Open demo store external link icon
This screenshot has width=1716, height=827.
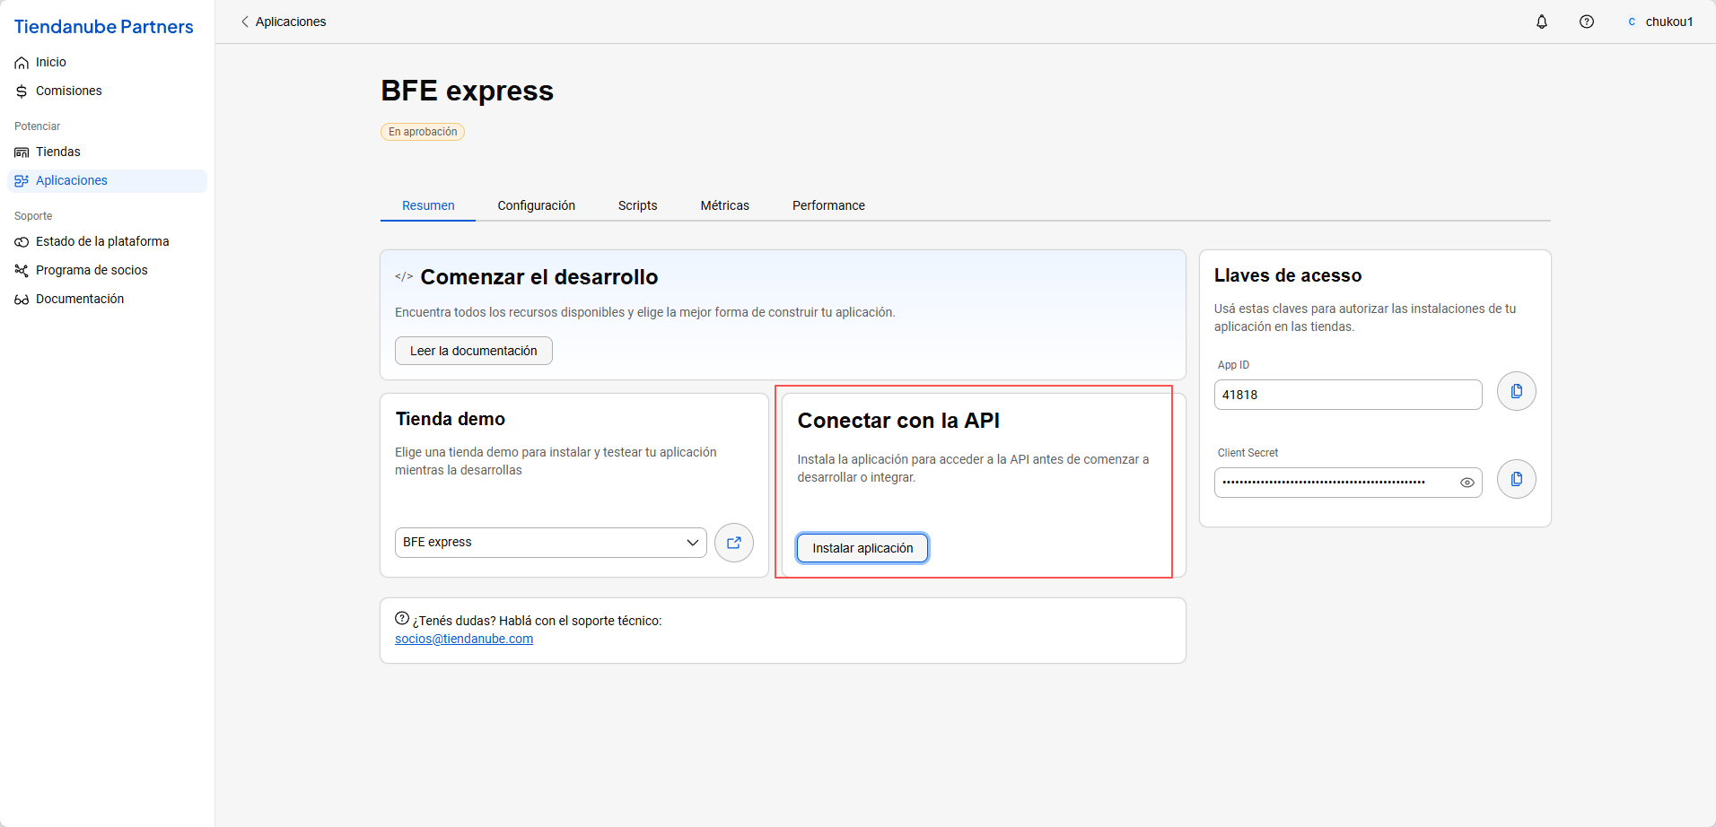pos(734,543)
